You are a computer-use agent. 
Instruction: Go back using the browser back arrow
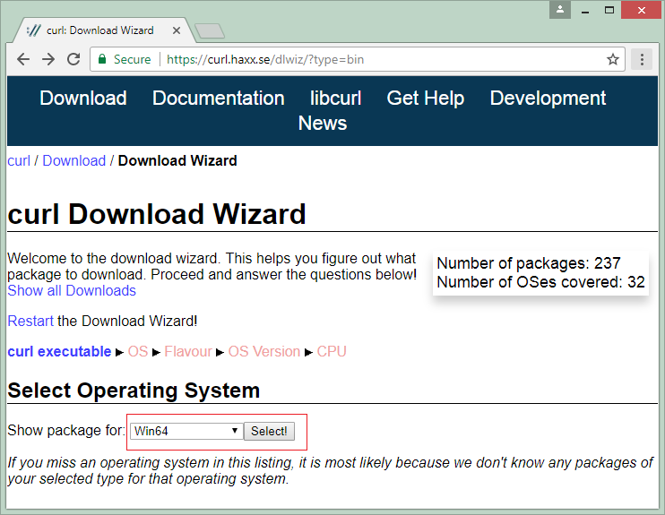point(23,59)
